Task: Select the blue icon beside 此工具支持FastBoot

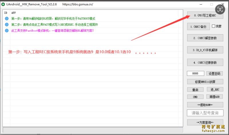Action: point(7,30)
